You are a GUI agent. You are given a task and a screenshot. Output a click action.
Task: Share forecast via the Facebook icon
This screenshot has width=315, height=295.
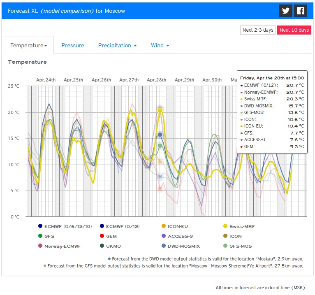301,11
